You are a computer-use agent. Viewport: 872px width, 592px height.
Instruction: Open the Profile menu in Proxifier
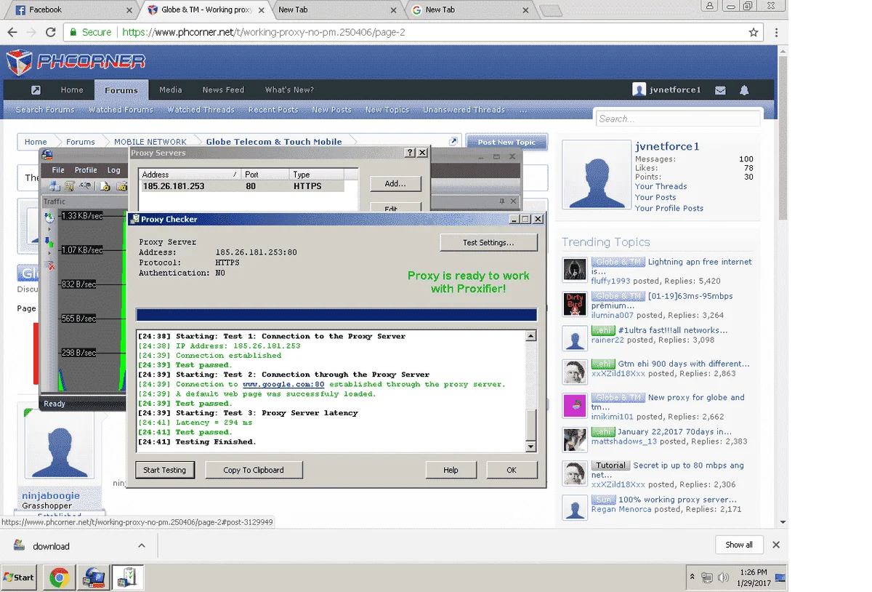click(86, 170)
